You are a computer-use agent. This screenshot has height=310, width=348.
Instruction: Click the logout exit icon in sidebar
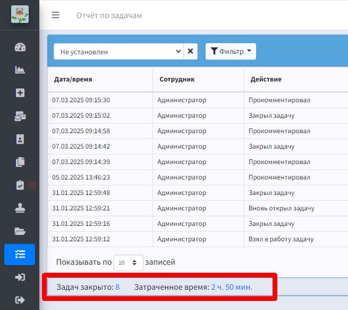pos(20,300)
